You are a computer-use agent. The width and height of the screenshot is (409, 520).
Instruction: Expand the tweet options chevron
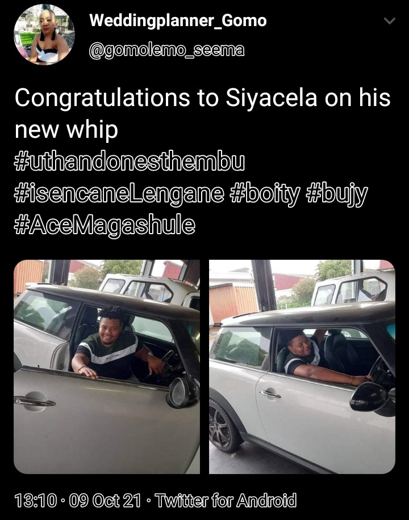(389, 21)
